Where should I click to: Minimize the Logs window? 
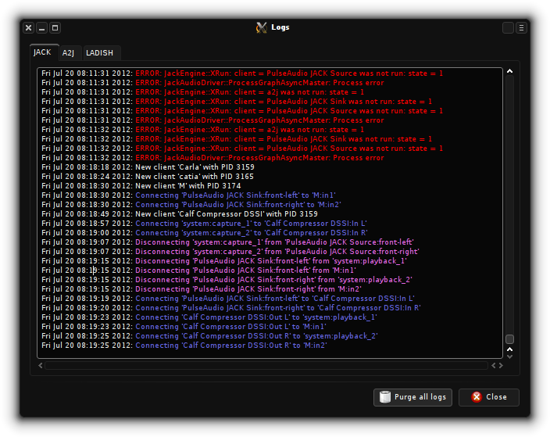point(41,27)
